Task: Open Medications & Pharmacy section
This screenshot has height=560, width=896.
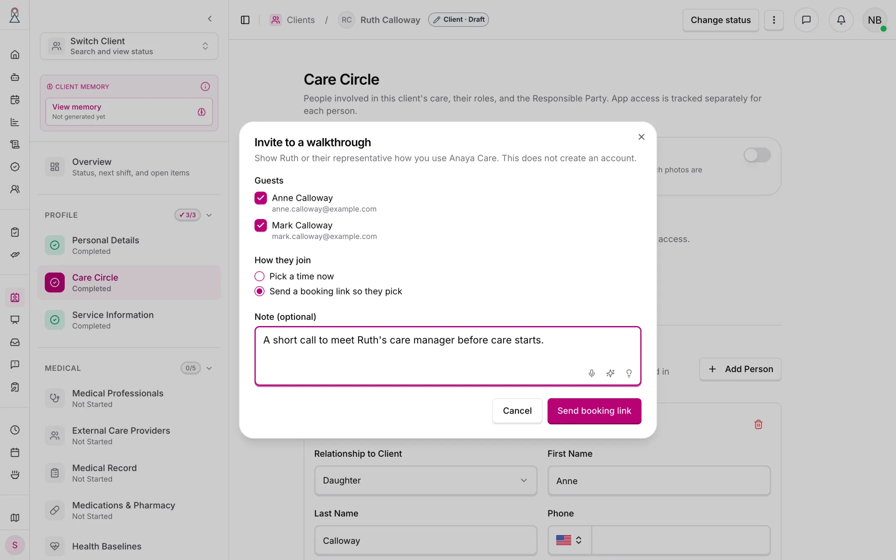Action: (129, 510)
